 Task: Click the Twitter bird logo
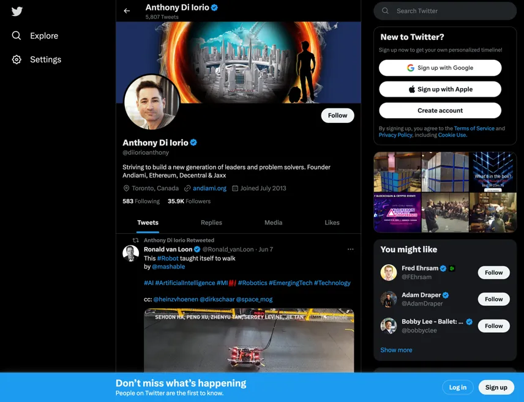pyautogui.click(x=17, y=12)
